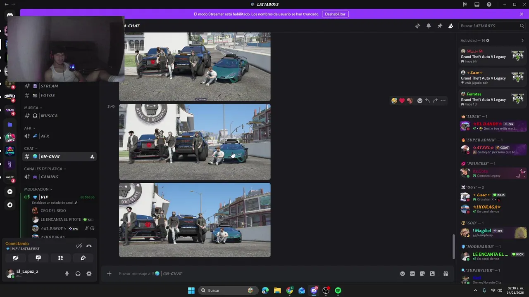Add a server with plus icon

(x=10, y=192)
